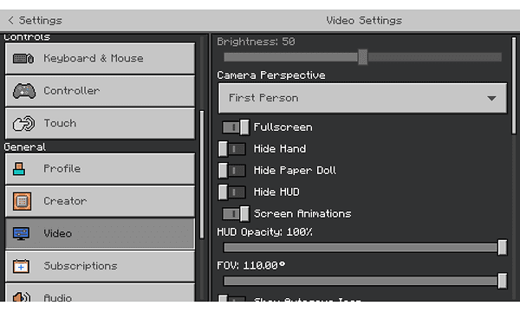The image size is (520, 312).
Task: Click the pointing hand Touch icon
Action: click(23, 123)
